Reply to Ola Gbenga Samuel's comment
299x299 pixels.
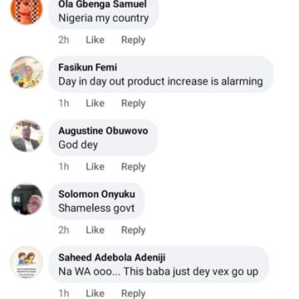(133, 40)
